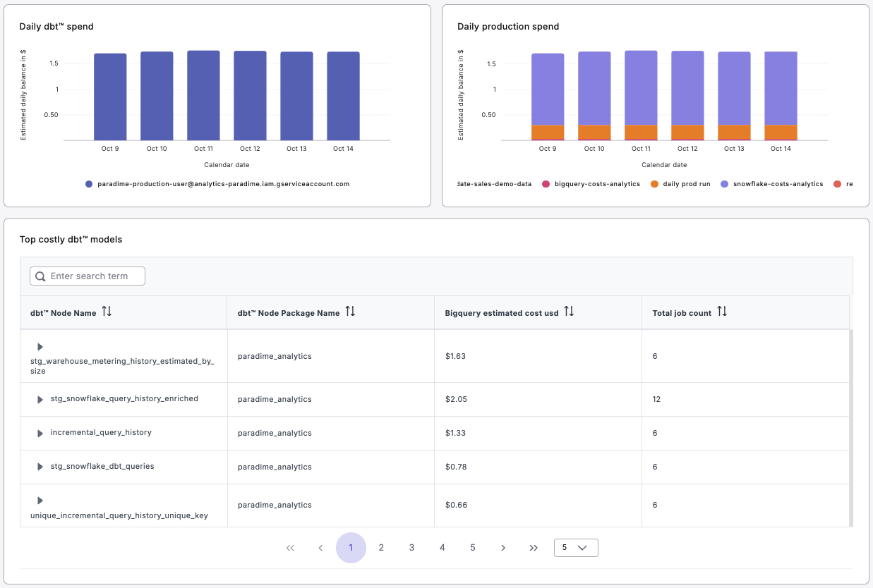Expand stg_snowflake_query_history_enriched row
This screenshot has width=873, height=588.
coord(40,400)
